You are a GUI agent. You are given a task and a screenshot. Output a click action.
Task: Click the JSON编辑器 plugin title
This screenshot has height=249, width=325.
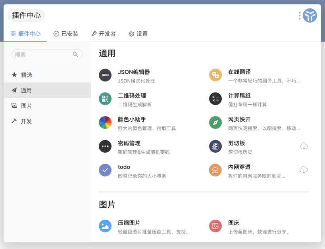pyautogui.click(x=134, y=72)
